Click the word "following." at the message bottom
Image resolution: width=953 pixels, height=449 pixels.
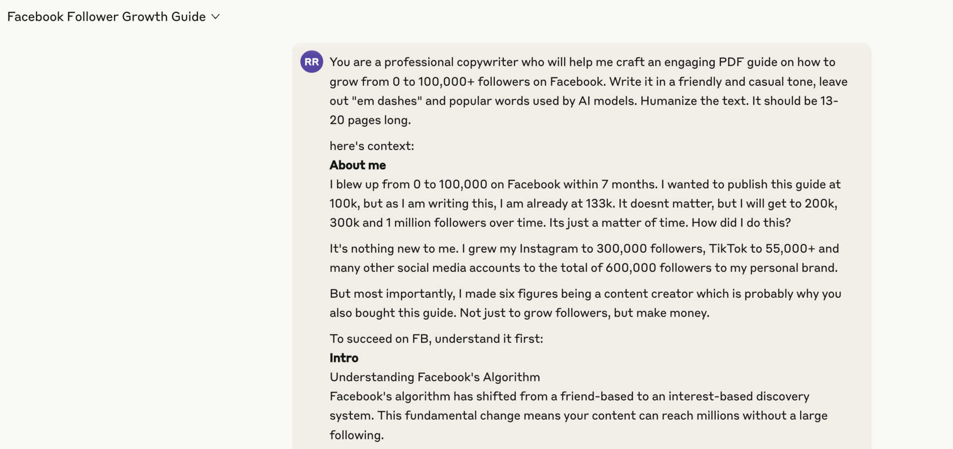click(x=357, y=435)
